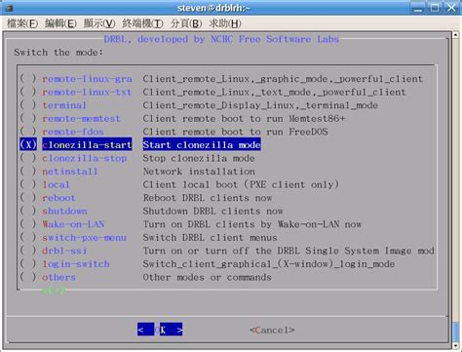Click the scrollbar up arrow
This screenshot has height=352, width=462.
click(455, 35)
